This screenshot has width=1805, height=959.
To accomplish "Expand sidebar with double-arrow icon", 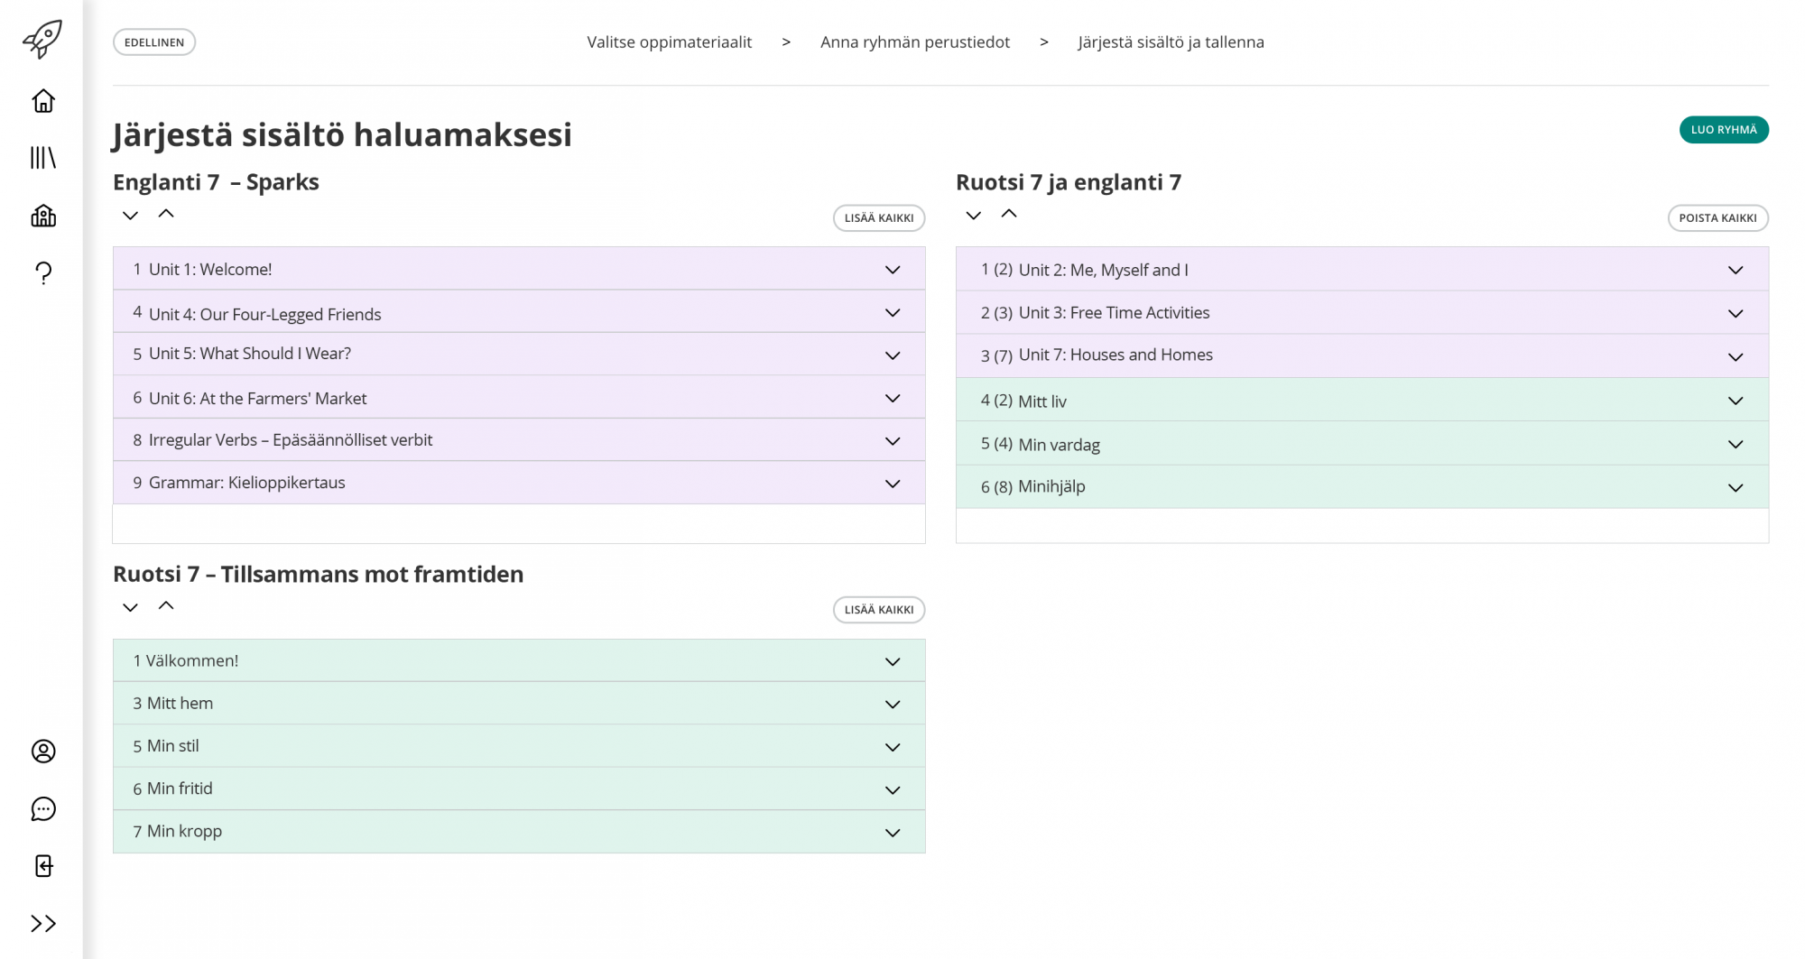I will pyautogui.click(x=43, y=924).
